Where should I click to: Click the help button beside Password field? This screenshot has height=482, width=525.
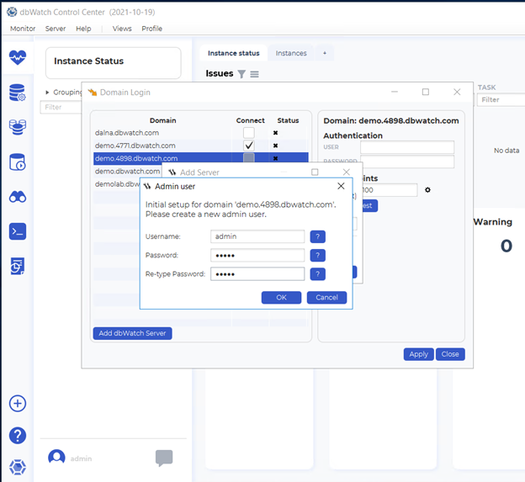[x=317, y=256]
